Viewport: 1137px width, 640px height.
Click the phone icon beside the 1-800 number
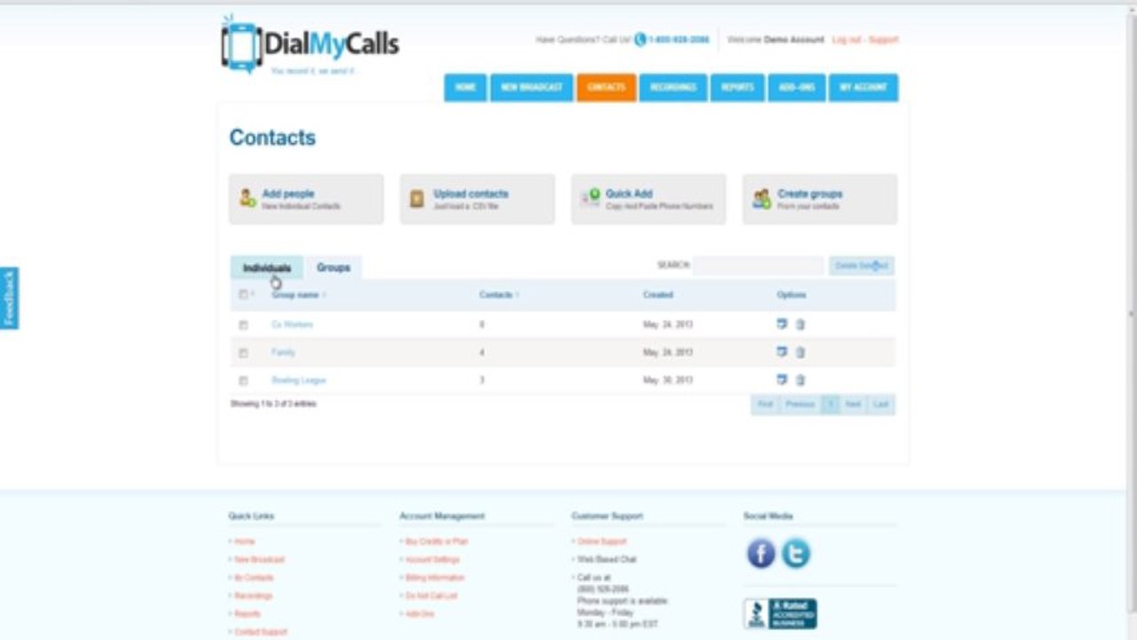(x=640, y=39)
